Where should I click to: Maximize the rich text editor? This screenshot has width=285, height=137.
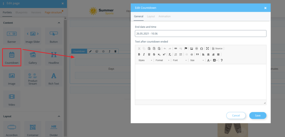pyautogui.click(x=207, y=48)
